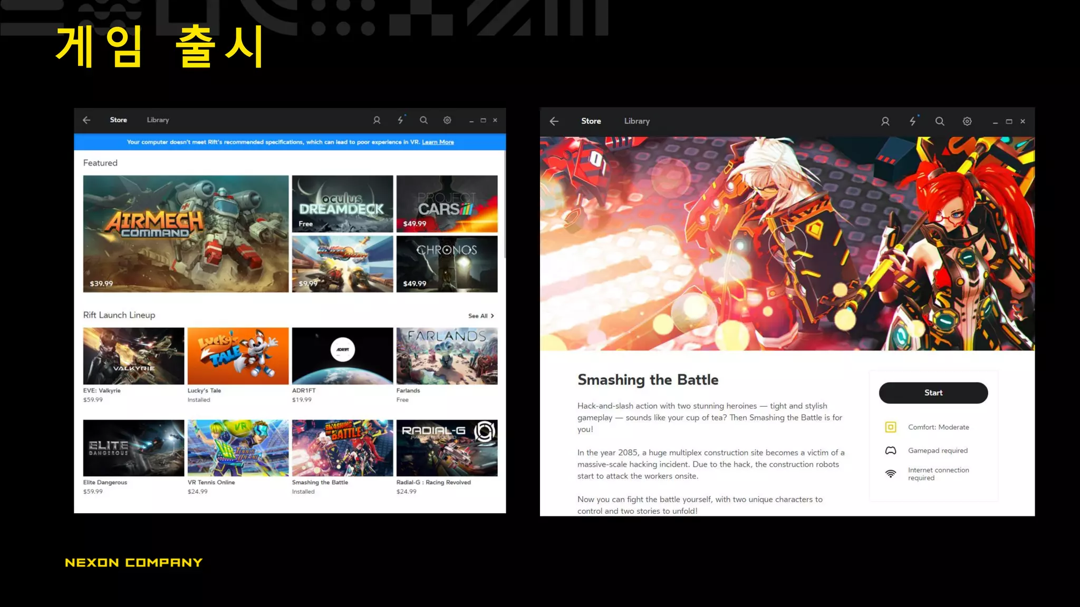Screen dimensions: 1080x607
Task: Open search icon in left Store window
Action: (x=423, y=120)
